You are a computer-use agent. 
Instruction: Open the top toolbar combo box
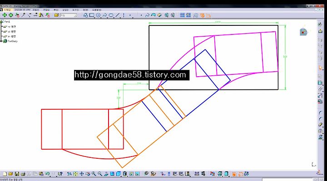(x=69, y=15)
